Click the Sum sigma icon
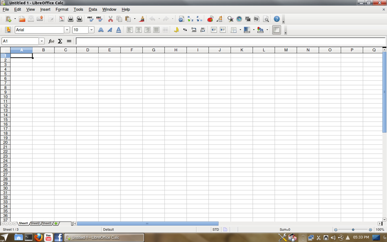The image size is (387, 242). pos(60,41)
